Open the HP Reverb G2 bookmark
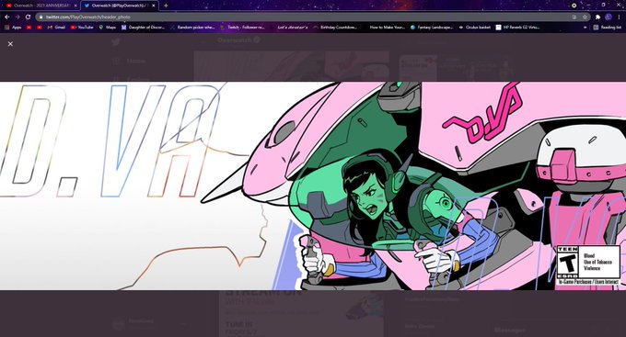The image size is (626, 337). point(517,28)
